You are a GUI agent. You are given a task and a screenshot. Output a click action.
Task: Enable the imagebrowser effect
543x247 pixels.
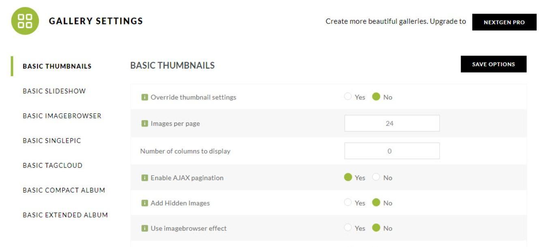pos(348,228)
